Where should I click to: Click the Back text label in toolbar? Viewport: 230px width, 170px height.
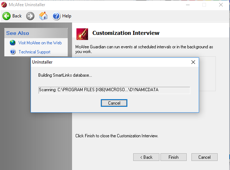[x=17, y=16]
